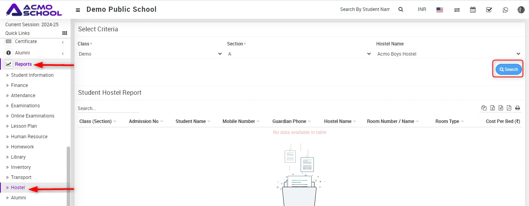Viewport: 529px width, 206px height.
Task: Open the task checklist icon
Action: 489,10
